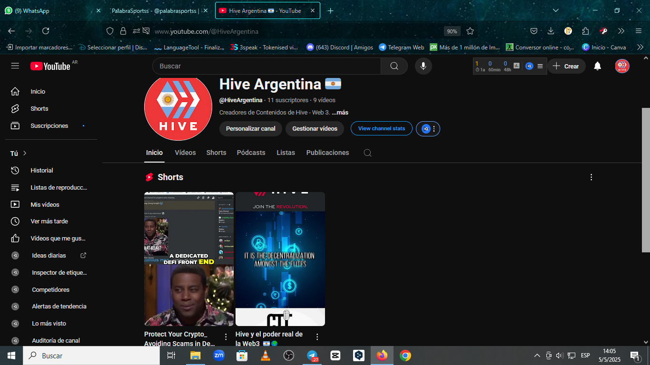Open Competidores in sidebar
The height and width of the screenshot is (365, 650).
pyautogui.click(x=51, y=290)
